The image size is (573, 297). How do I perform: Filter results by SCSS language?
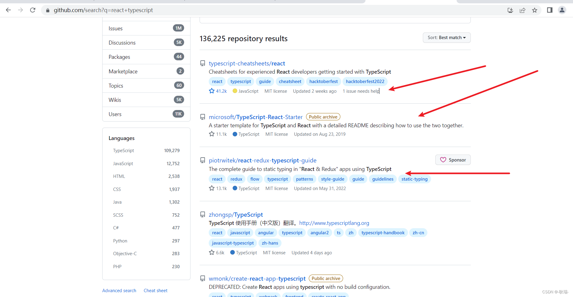tap(146, 215)
